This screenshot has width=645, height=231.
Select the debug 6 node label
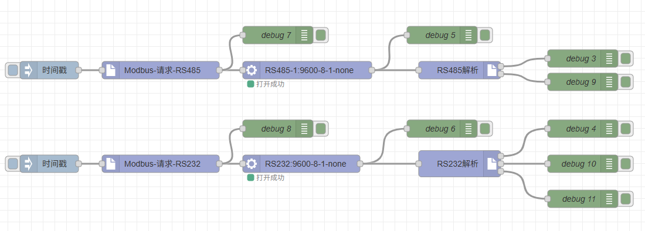pos(440,129)
